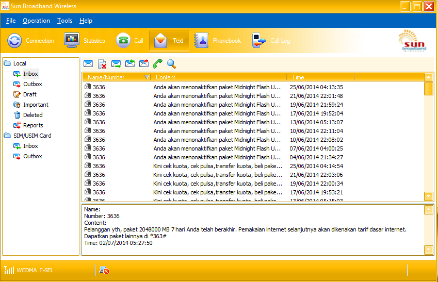Viewport: 438px width, 282px height.
Task: Select the message dated 19/06/2014 21:59:24
Action: point(253,105)
